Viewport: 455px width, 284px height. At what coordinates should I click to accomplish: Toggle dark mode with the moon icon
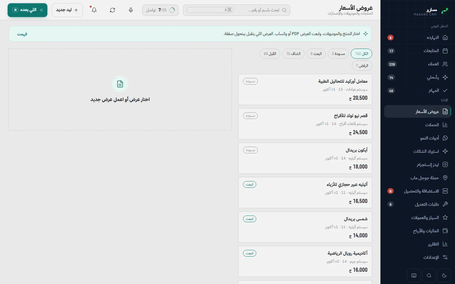pos(444,275)
